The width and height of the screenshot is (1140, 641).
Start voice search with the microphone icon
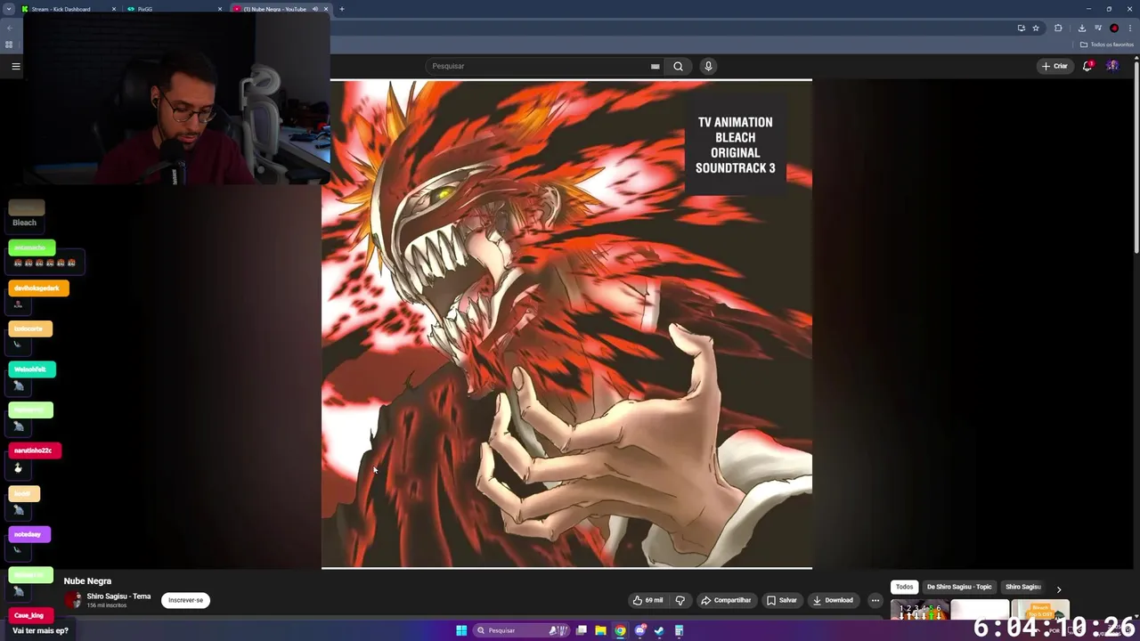(x=708, y=66)
